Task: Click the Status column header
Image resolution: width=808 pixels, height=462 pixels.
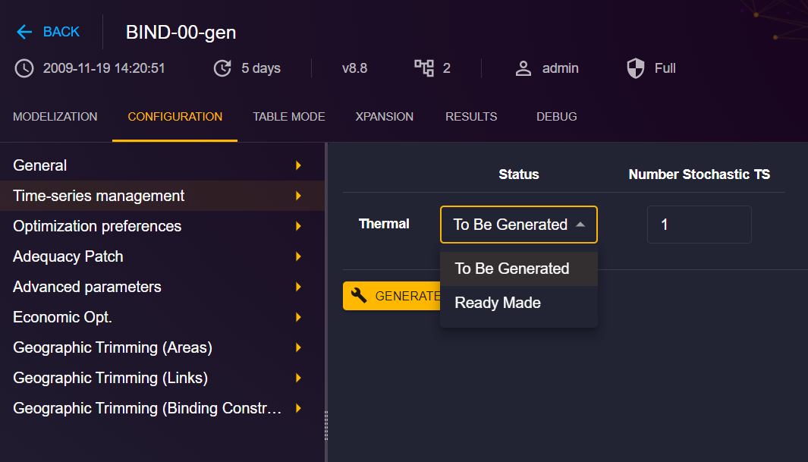Action: (x=518, y=174)
